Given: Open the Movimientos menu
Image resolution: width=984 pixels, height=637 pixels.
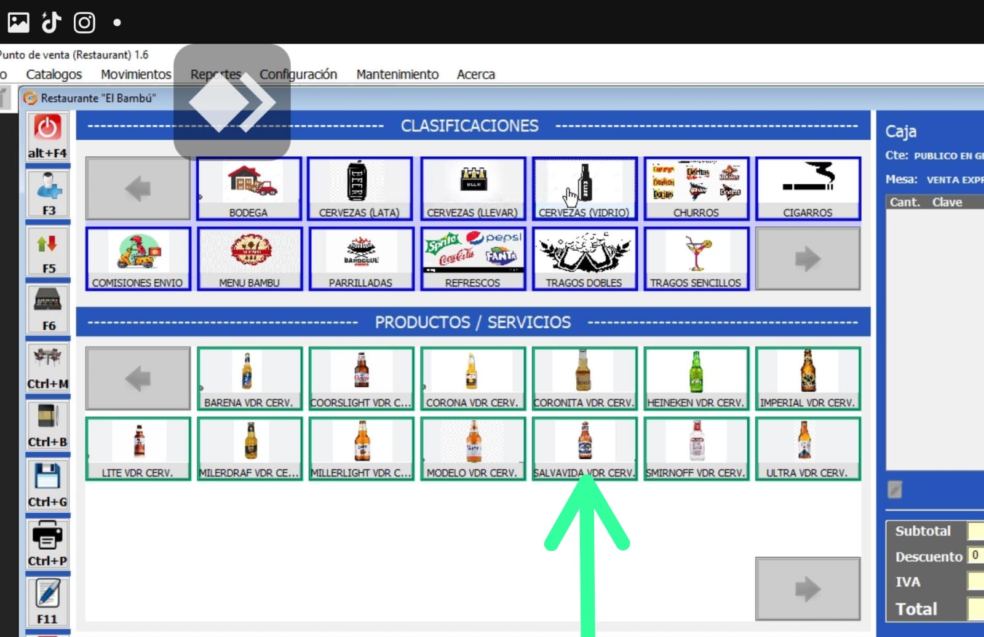Looking at the screenshot, I should click(x=136, y=74).
